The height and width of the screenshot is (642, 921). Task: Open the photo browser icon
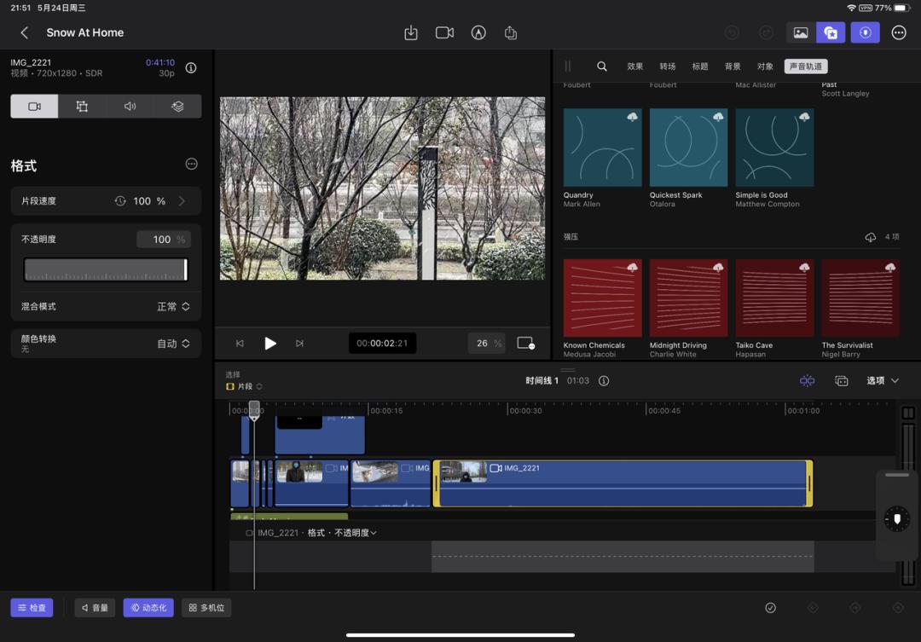(800, 32)
